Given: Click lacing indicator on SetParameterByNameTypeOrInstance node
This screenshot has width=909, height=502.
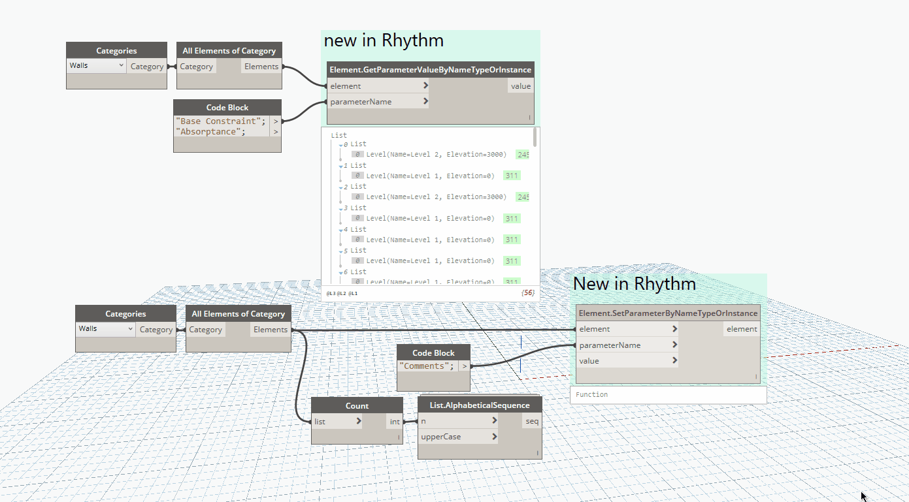Looking at the screenshot, I should click(756, 377).
